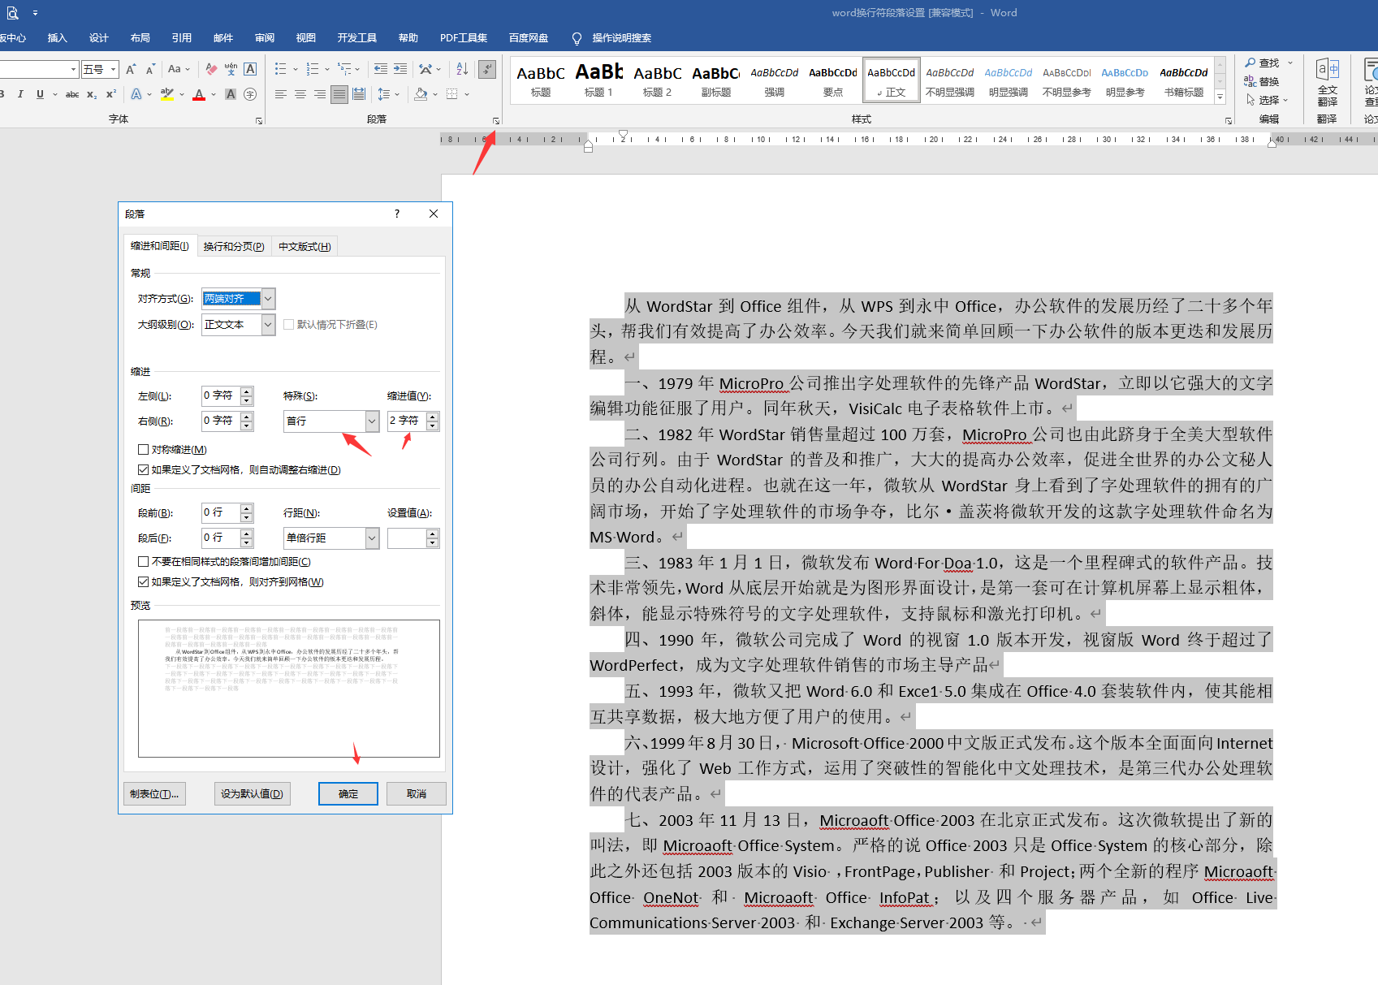This screenshot has height=985, width=1378.
Task: Increase paragraph indent
Action: (400, 69)
